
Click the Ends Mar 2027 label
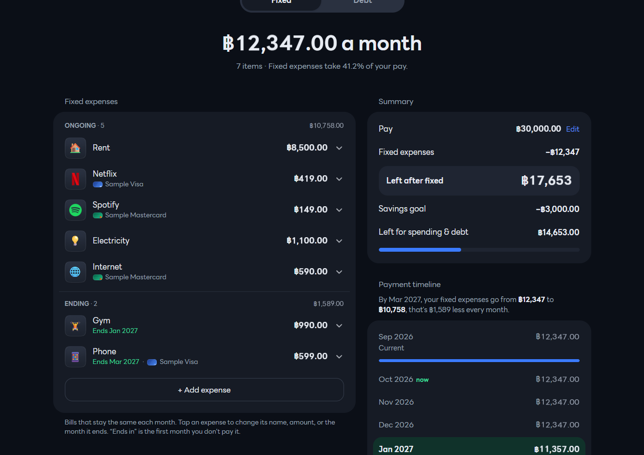[116, 362]
